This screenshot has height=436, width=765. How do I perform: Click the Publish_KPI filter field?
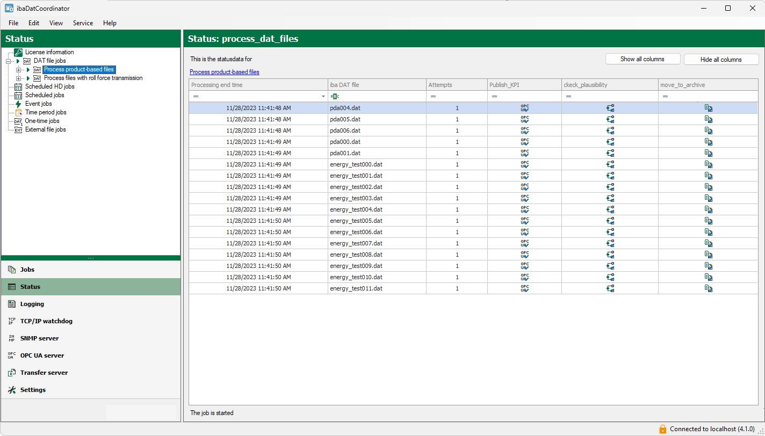pos(525,97)
